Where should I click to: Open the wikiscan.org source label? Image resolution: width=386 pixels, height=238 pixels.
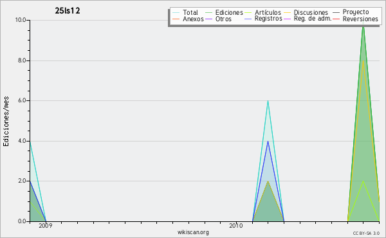pyautogui.click(x=193, y=232)
